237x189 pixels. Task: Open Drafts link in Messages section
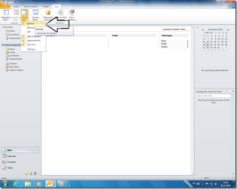click(164, 44)
